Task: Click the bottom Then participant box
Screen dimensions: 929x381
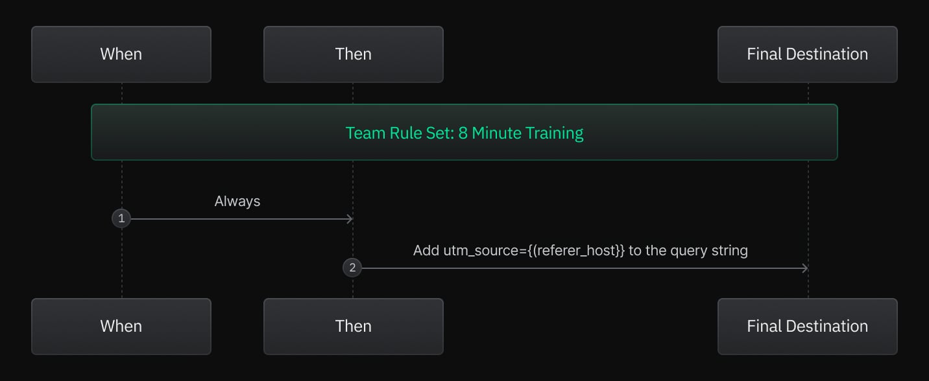Action: pyautogui.click(x=353, y=326)
